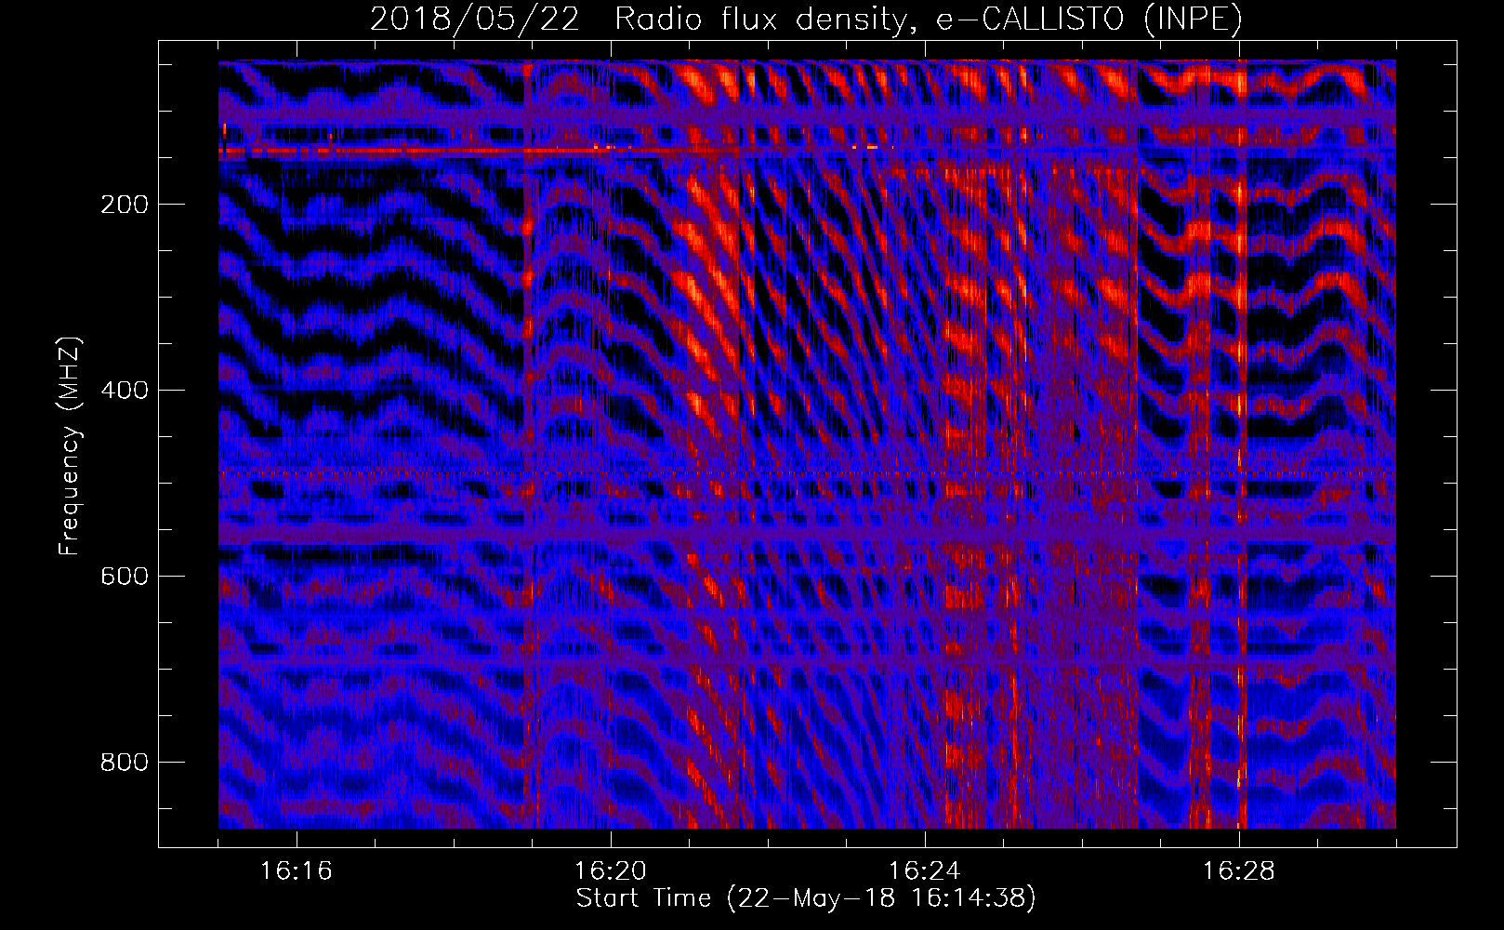Click the 16:24 time tick label
1504x930 pixels.
tap(925, 871)
